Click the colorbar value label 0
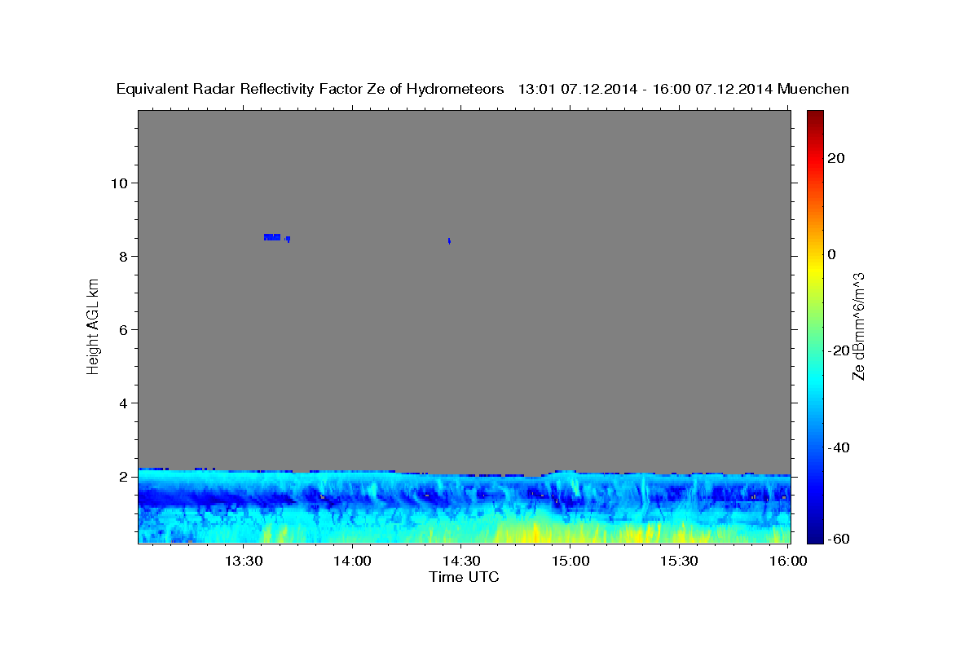Viewport: 978px width, 652px height. (x=832, y=254)
